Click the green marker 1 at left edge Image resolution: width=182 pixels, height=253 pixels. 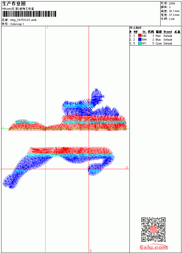click(x=3, y=127)
